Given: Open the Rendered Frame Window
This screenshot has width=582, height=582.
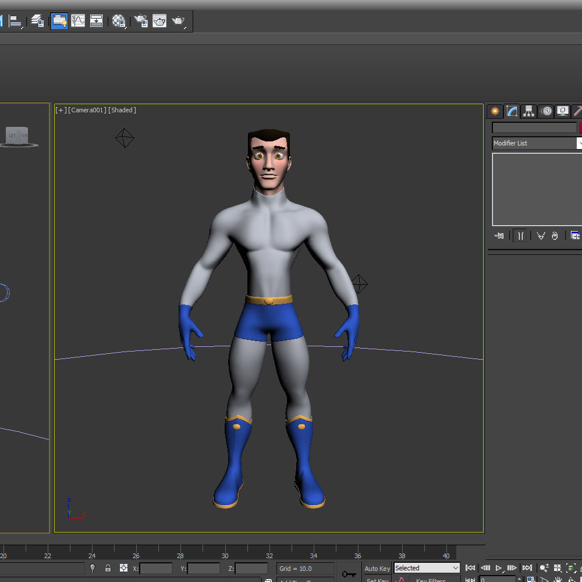Looking at the screenshot, I should (159, 21).
